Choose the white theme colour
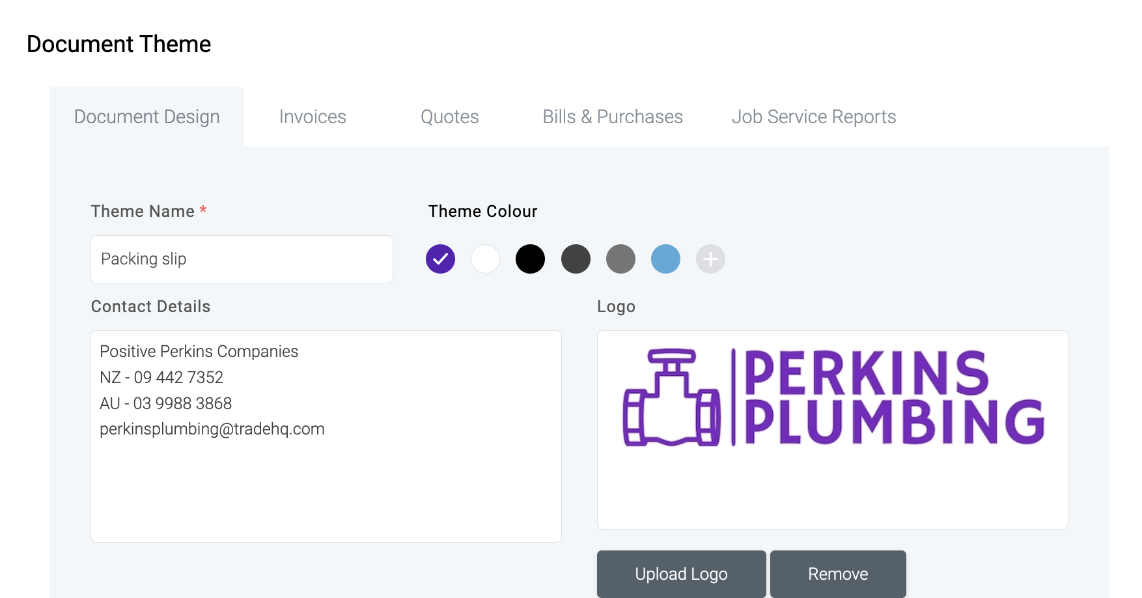Image resolution: width=1142 pixels, height=598 pixels. (485, 259)
